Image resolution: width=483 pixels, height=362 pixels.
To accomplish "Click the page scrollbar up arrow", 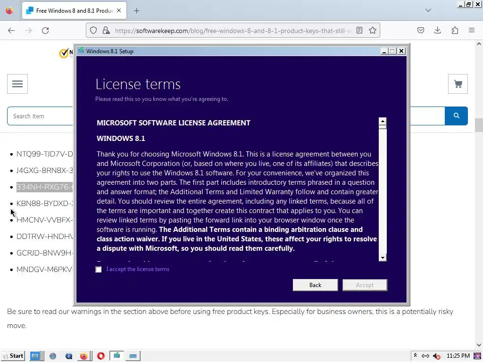I will point(479,44).
